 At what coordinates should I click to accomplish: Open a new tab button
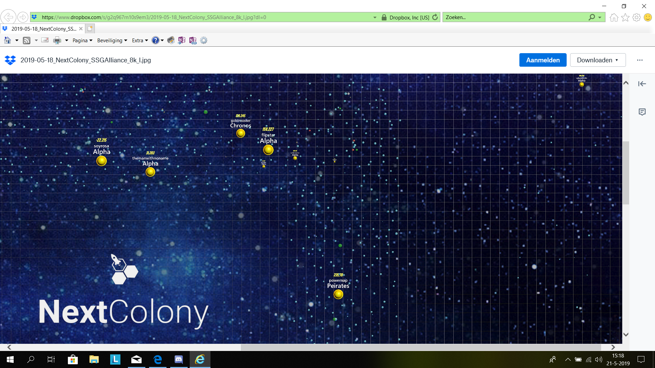point(90,29)
